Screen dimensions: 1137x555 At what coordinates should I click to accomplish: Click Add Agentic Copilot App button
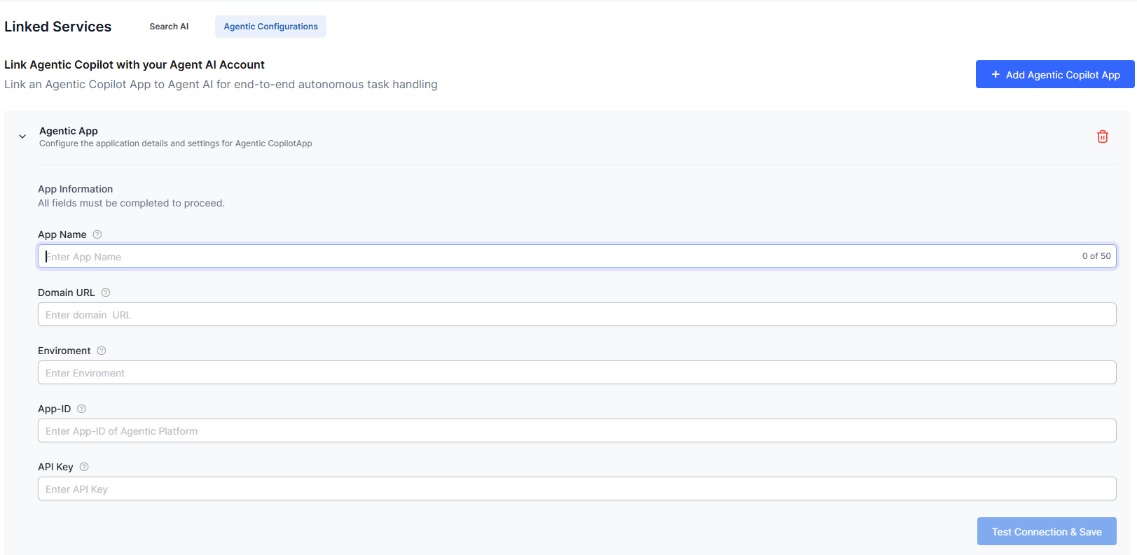tap(1054, 74)
